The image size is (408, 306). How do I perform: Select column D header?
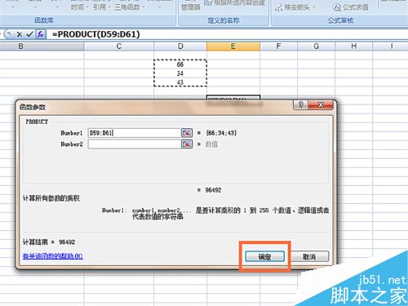tap(180, 47)
